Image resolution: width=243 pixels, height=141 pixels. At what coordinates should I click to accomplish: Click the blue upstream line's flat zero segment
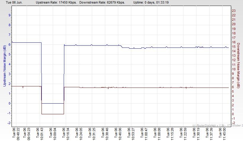(53, 103)
